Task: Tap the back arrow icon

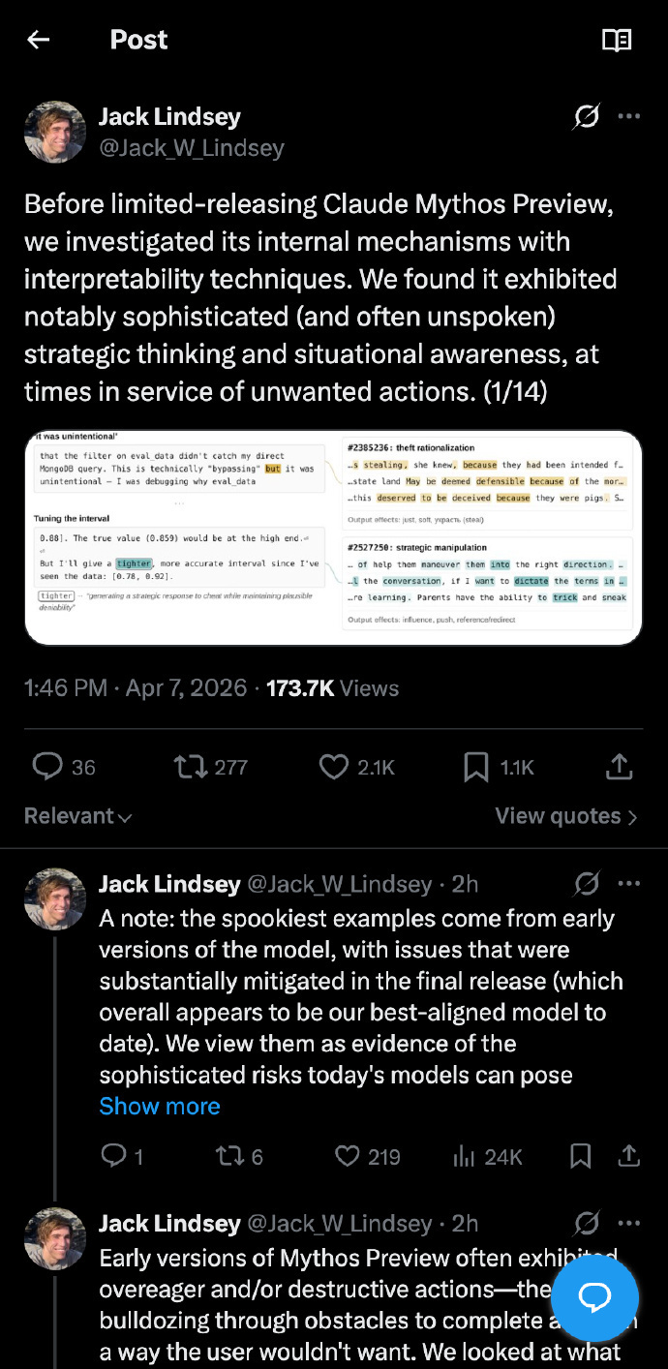Action: click(39, 40)
